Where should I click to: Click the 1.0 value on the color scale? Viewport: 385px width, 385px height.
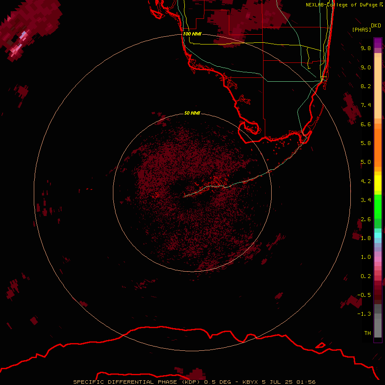click(x=366, y=257)
